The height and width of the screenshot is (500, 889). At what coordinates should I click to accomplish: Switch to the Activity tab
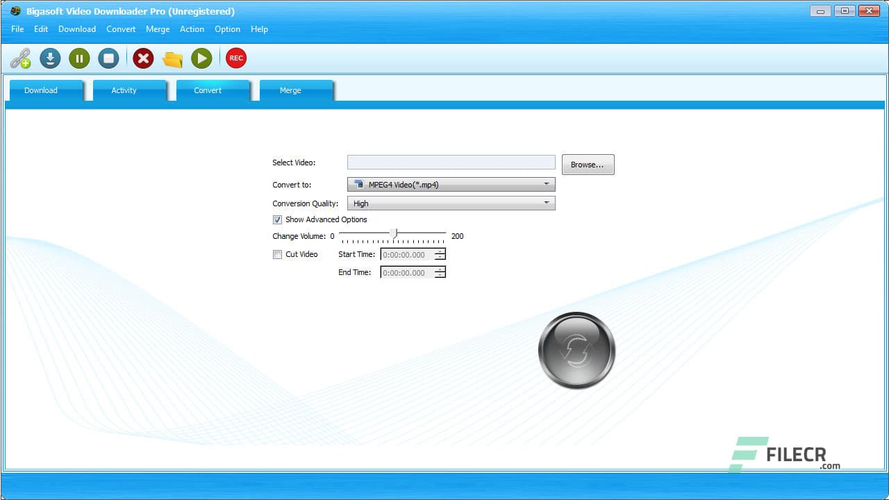(x=124, y=90)
